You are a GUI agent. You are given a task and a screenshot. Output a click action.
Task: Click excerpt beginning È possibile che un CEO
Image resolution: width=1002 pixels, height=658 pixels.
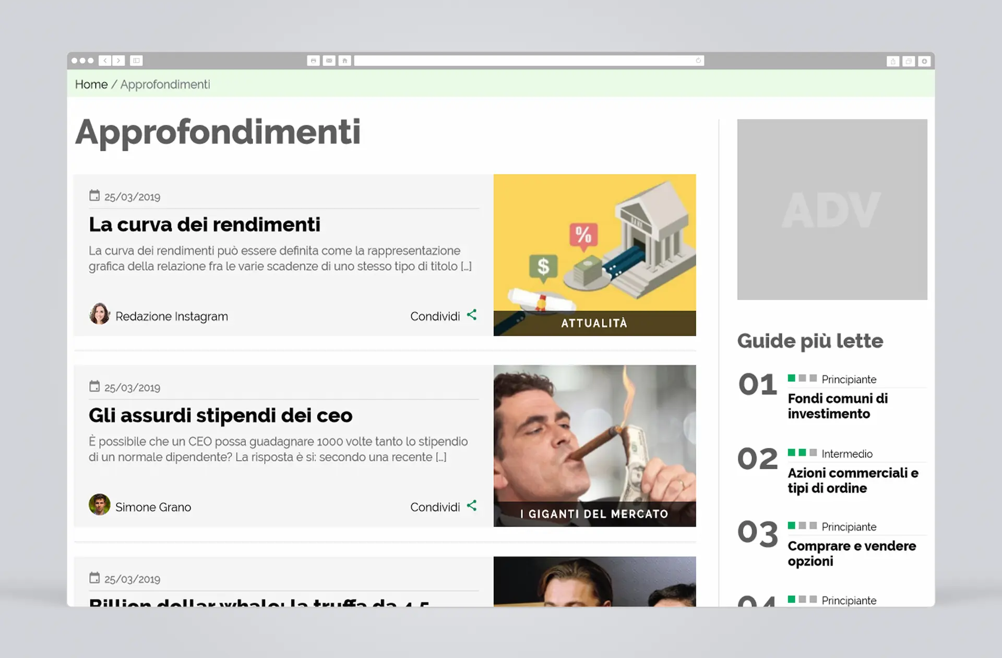(x=278, y=449)
